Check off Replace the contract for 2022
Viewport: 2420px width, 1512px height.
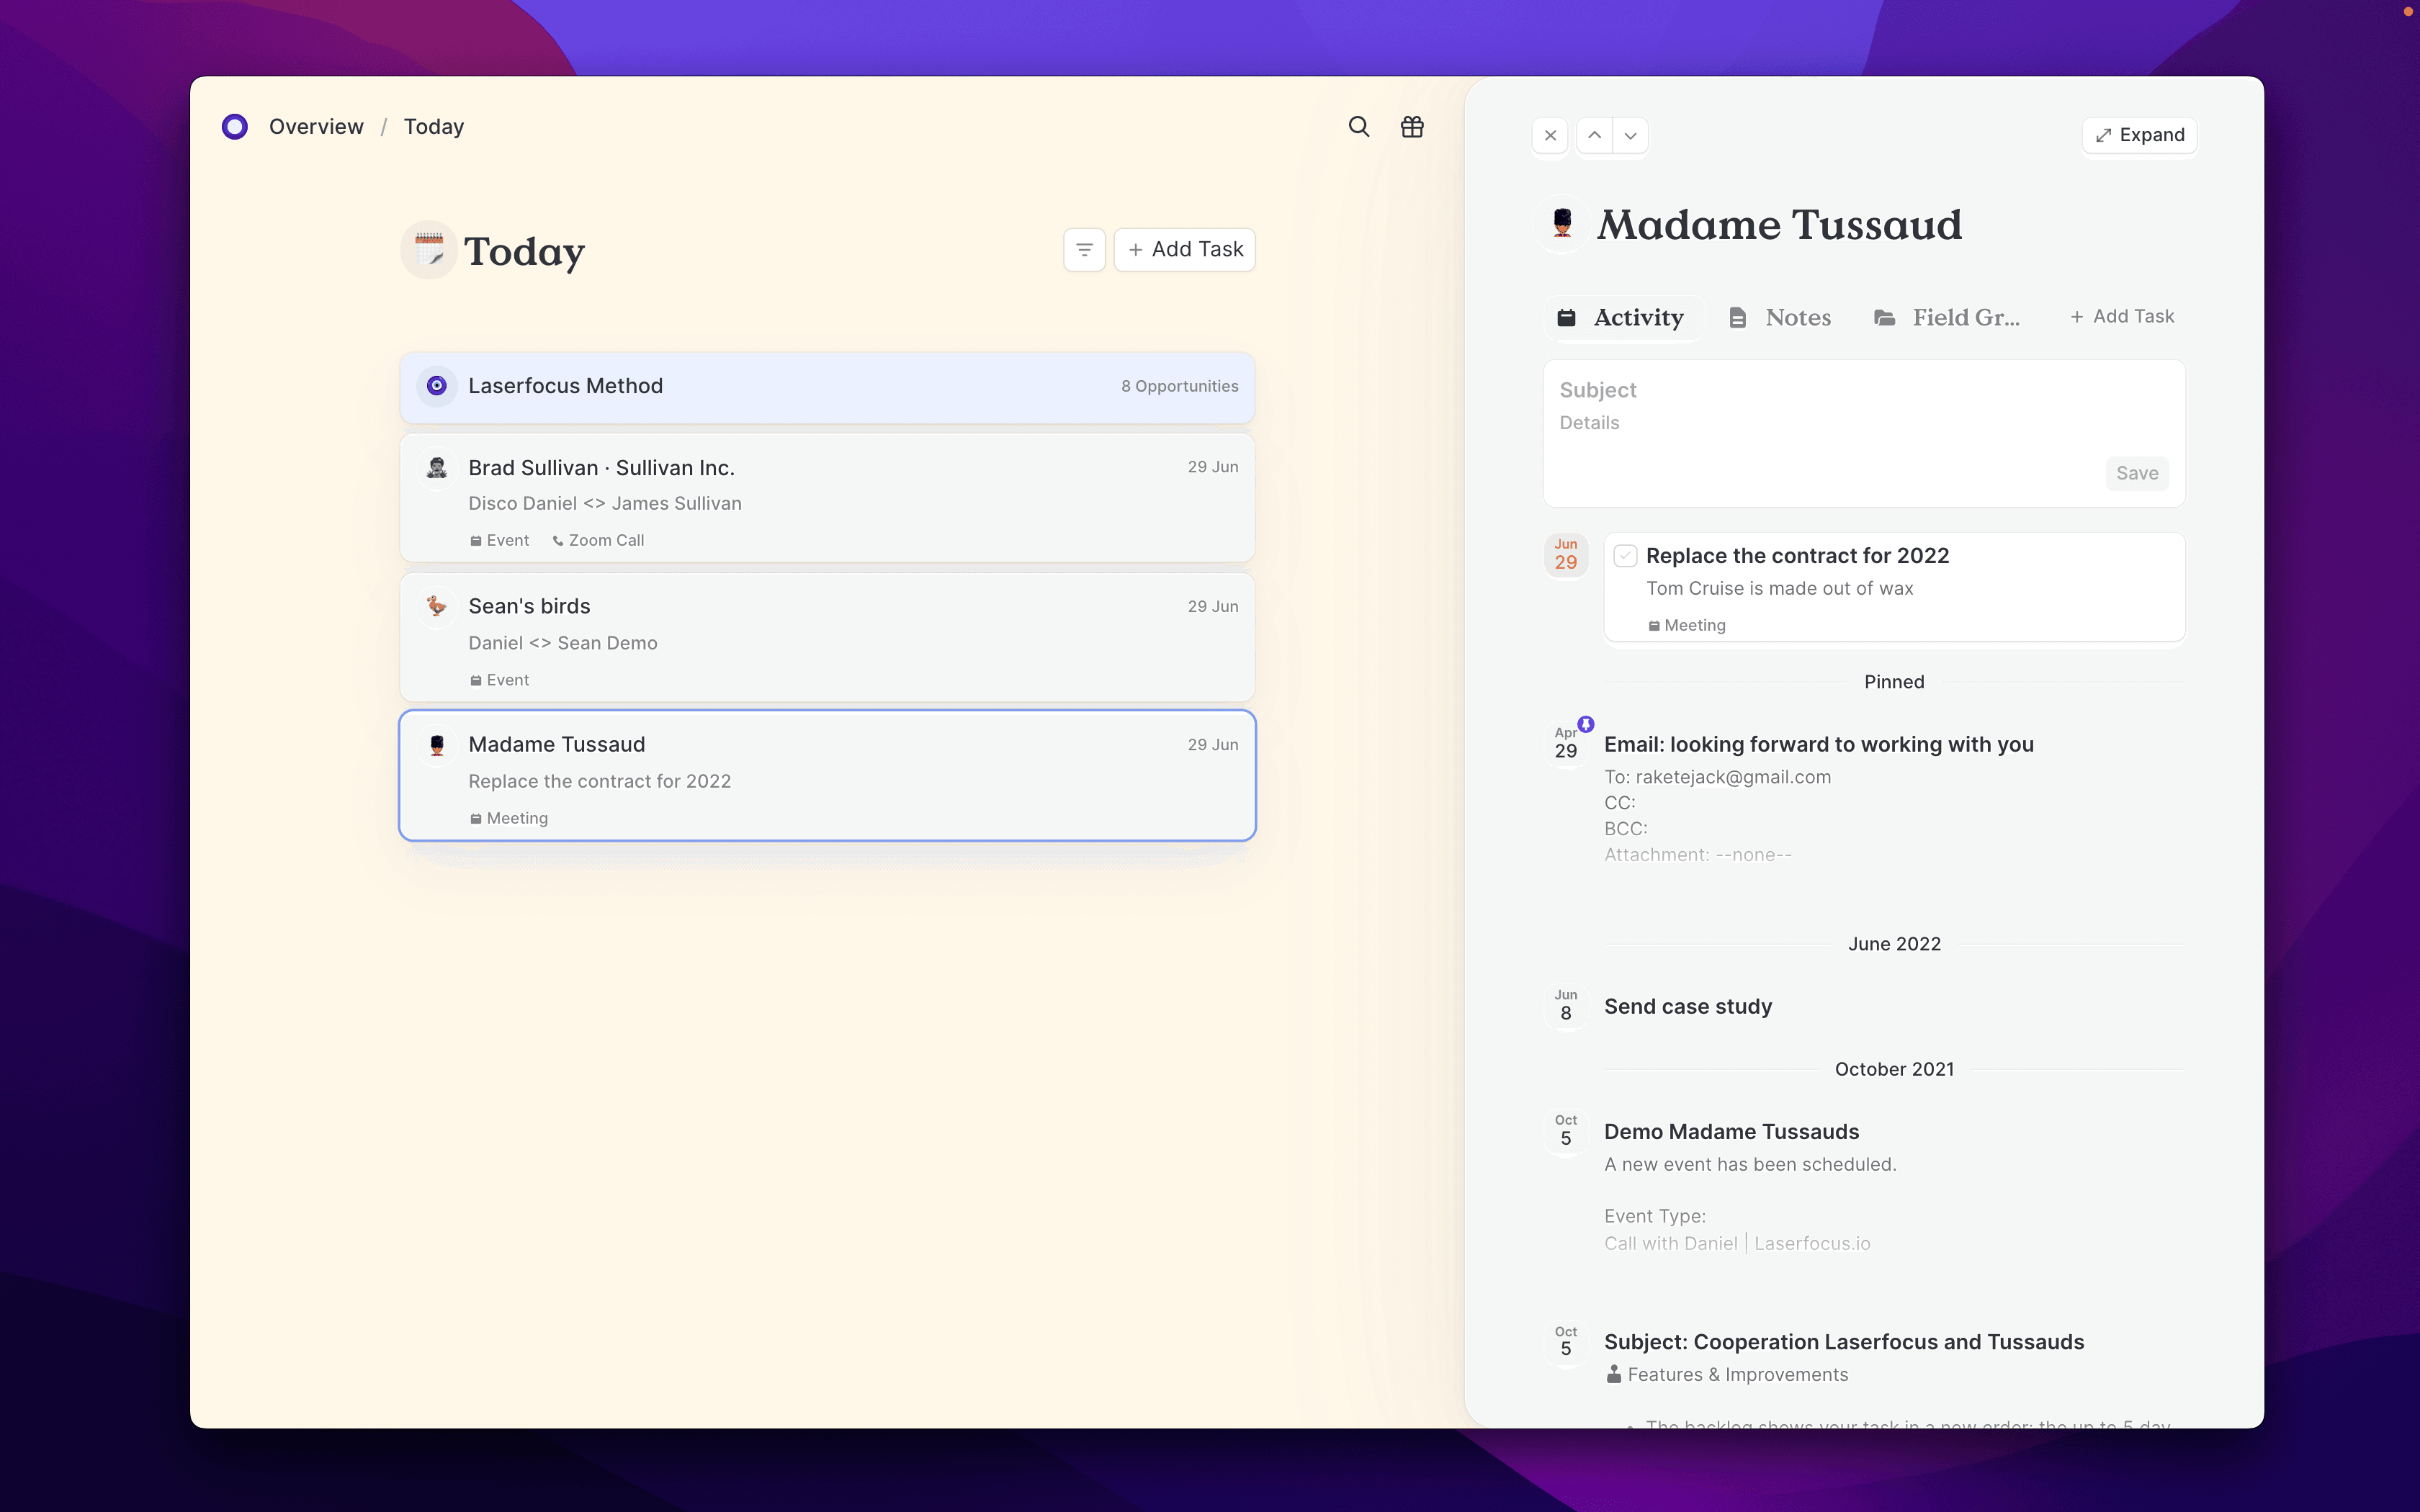(x=1625, y=556)
